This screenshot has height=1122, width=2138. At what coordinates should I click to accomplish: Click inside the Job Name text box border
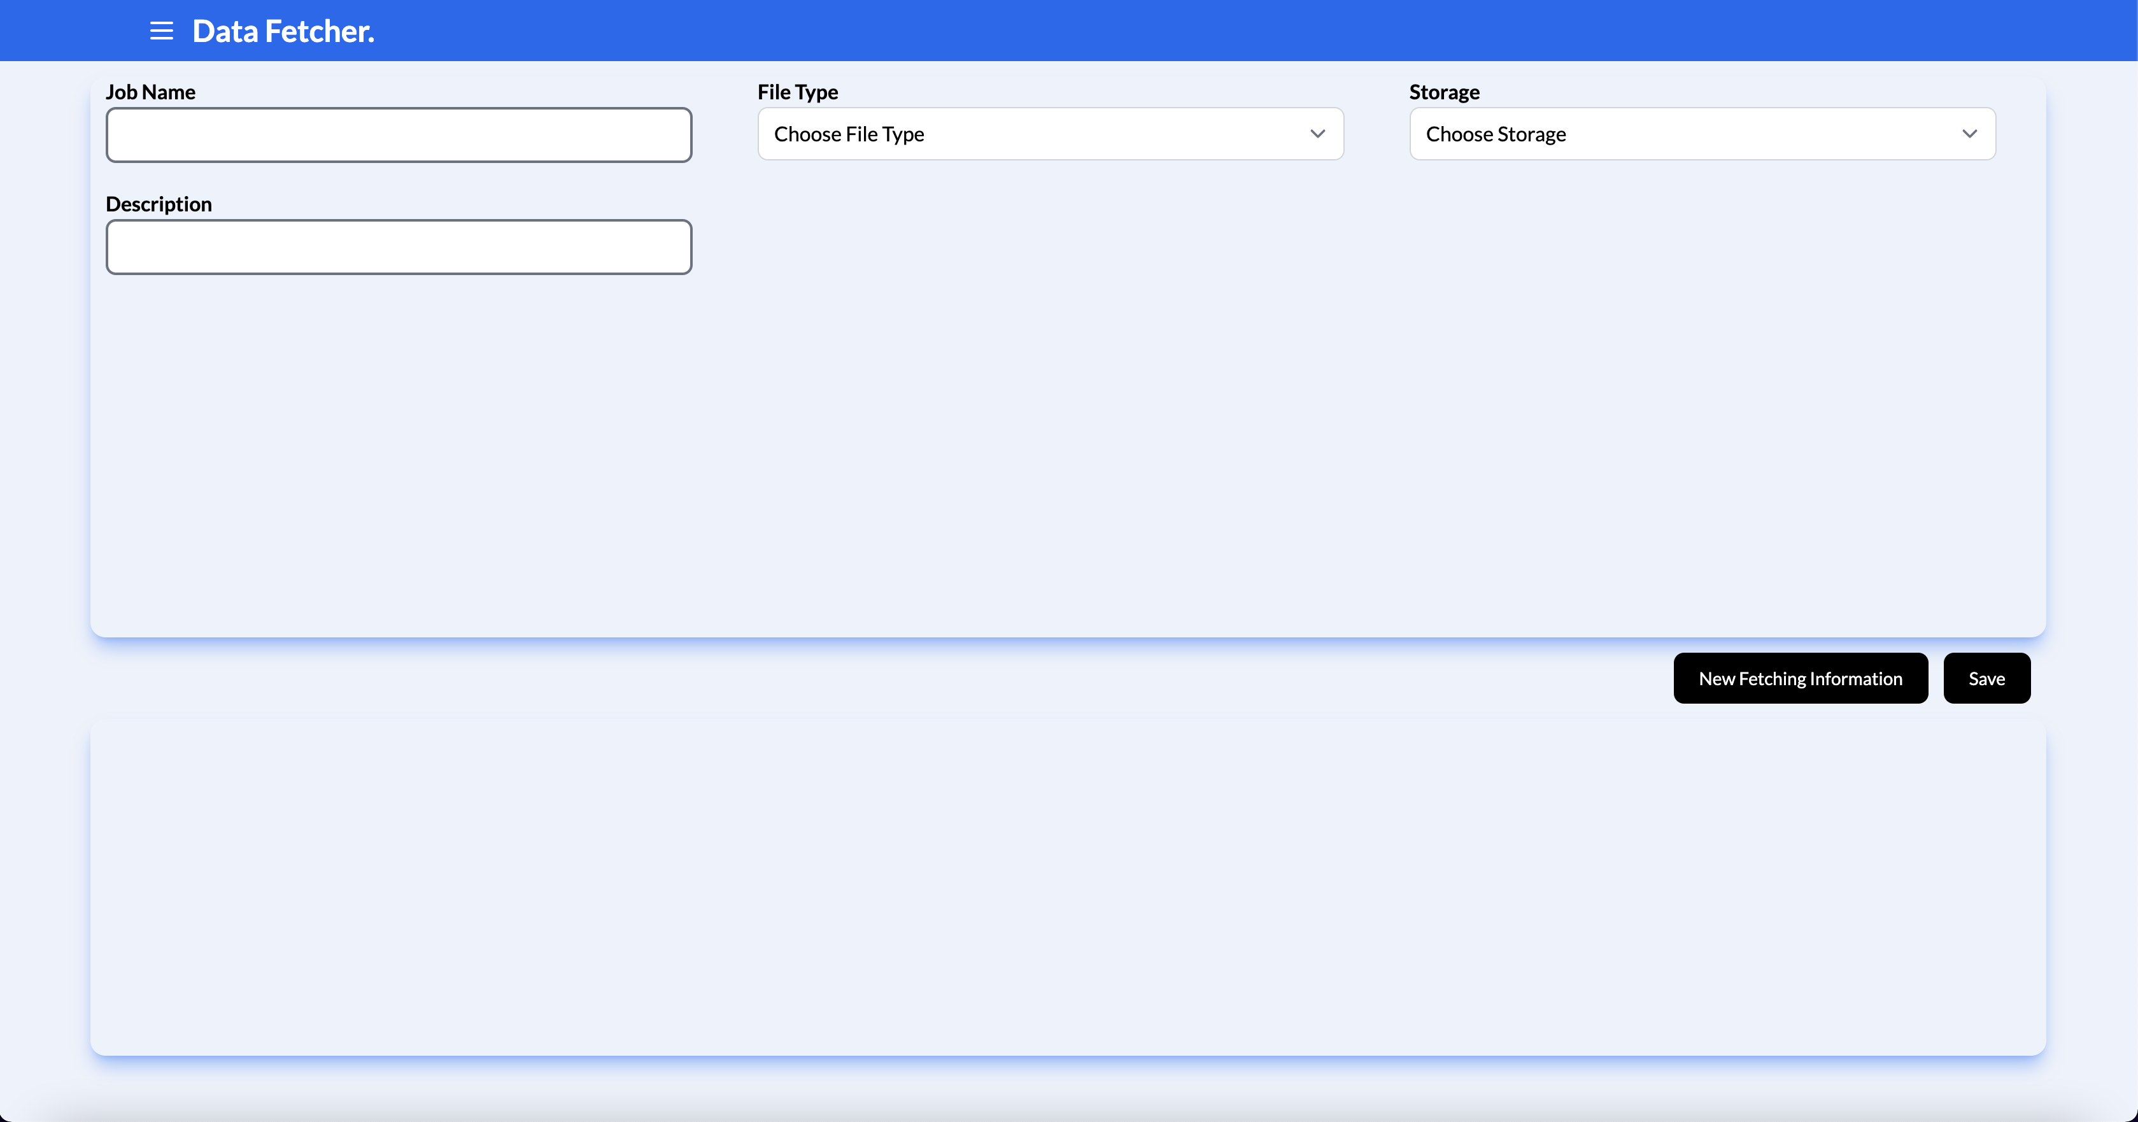point(399,134)
